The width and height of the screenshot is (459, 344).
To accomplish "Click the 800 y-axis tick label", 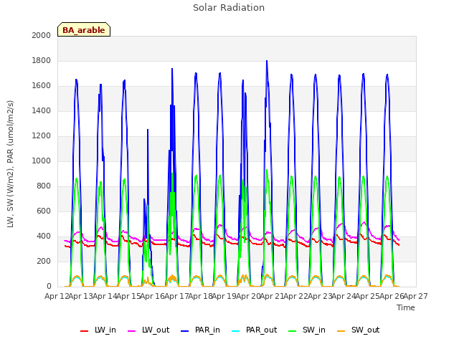I will pyautogui.click(x=44, y=186).
